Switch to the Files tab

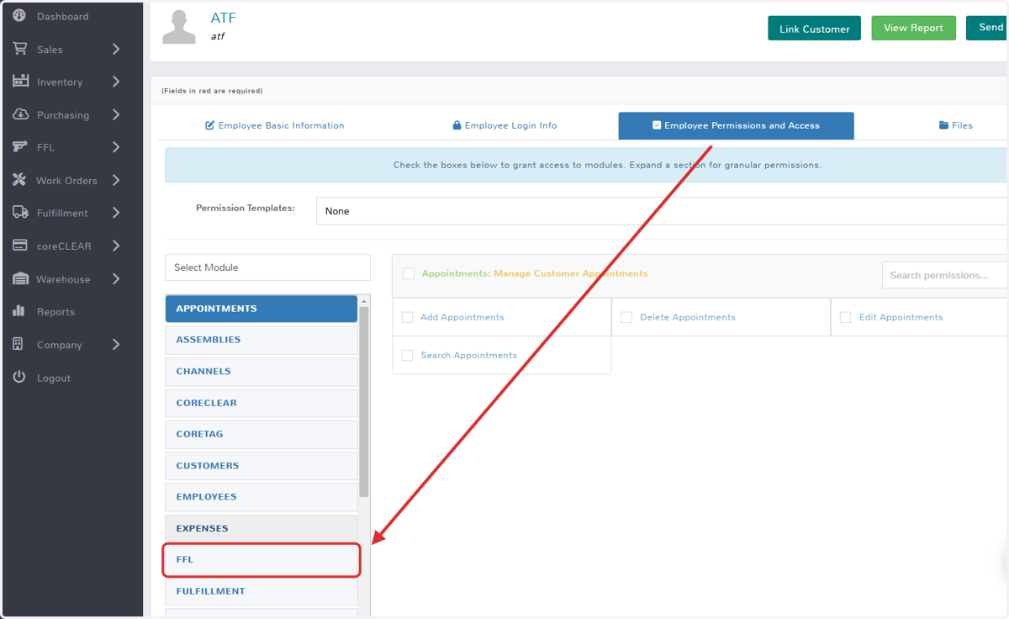coord(955,125)
